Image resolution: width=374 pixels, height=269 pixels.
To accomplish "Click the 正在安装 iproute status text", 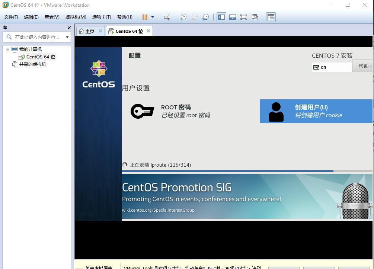I will tap(160, 165).
